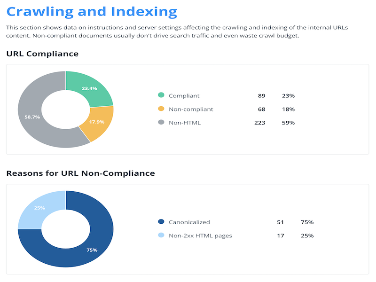Select the orange 17.9% donut segment

click(x=96, y=123)
